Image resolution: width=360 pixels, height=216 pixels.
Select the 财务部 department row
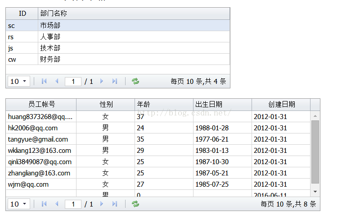tap(118, 59)
